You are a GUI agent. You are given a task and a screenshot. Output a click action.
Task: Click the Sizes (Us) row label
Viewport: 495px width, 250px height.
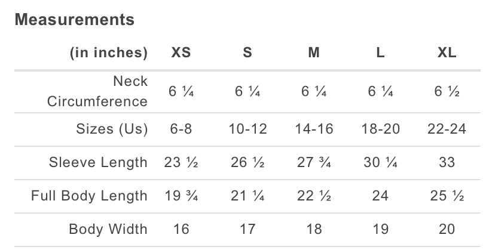(x=112, y=129)
